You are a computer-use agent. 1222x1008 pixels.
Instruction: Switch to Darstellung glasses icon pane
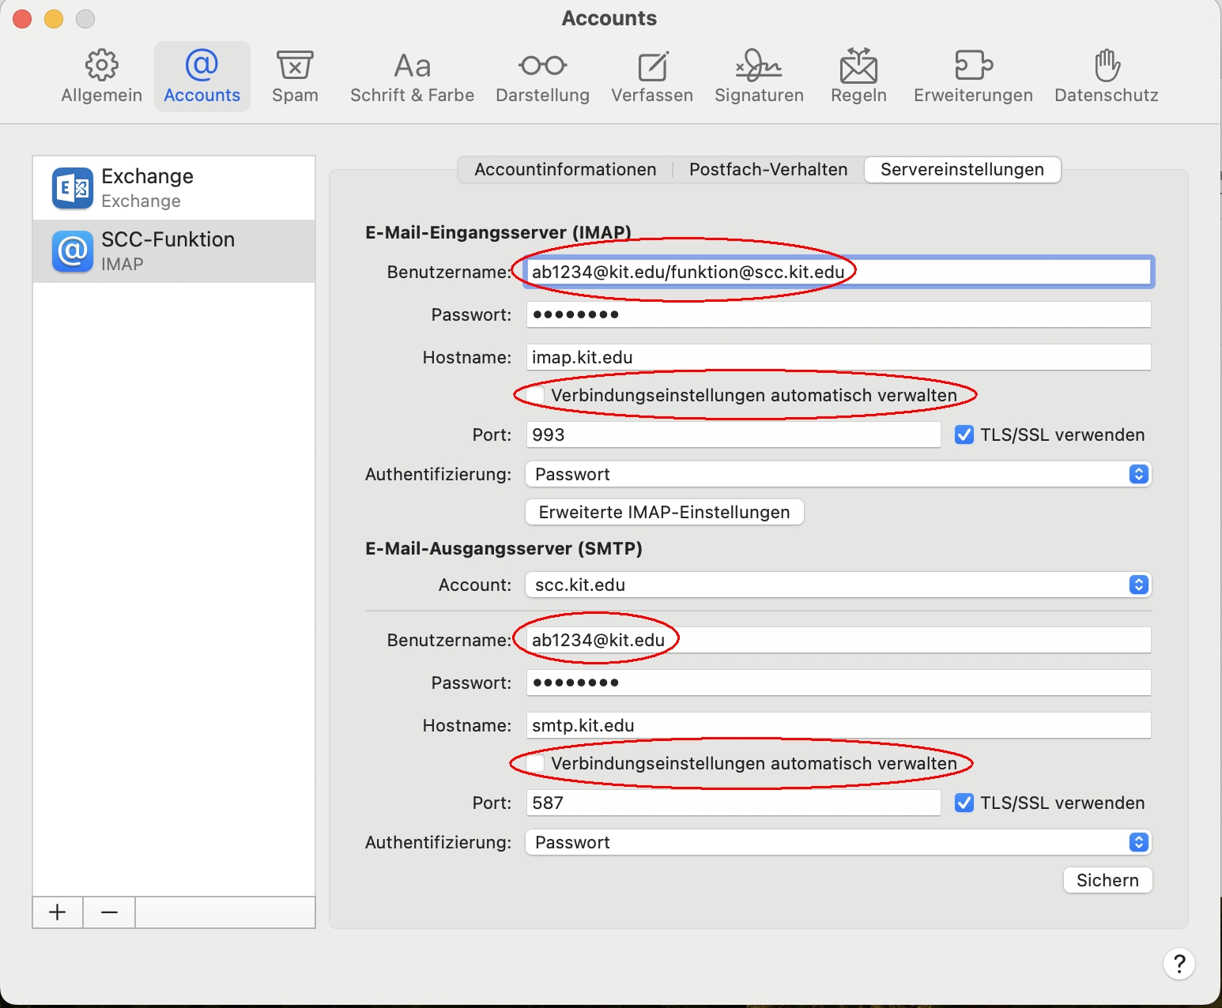542,77
